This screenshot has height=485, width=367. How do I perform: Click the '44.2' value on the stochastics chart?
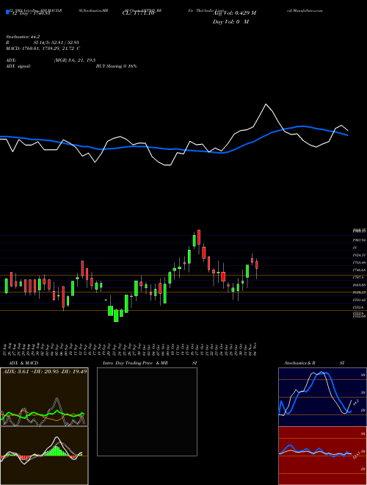click(x=355, y=403)
